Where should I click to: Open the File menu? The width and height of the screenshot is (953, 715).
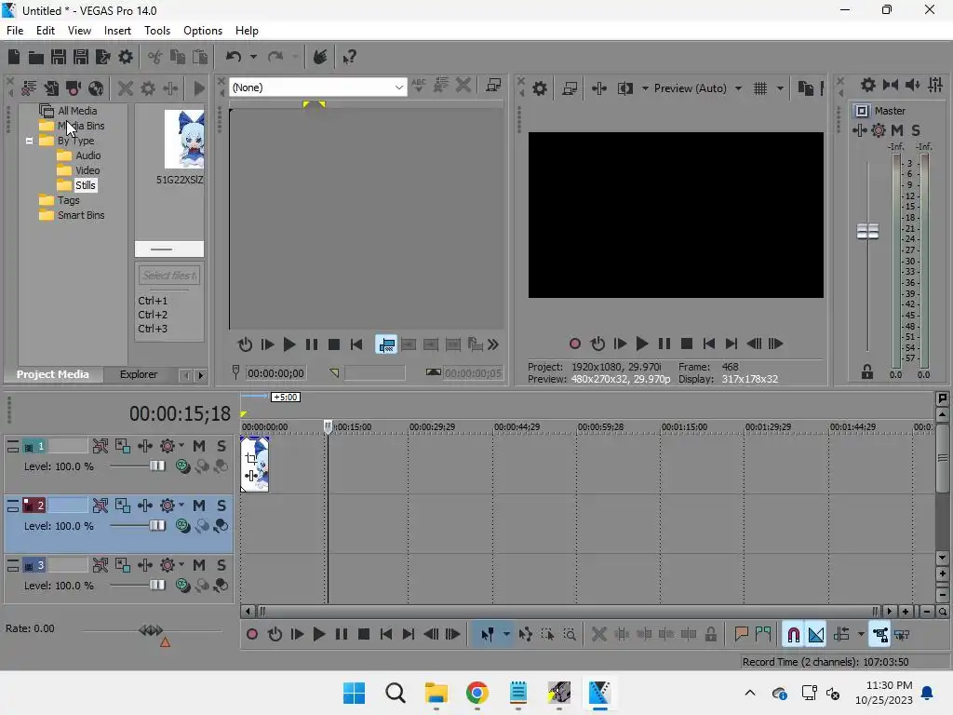(15, 31)
